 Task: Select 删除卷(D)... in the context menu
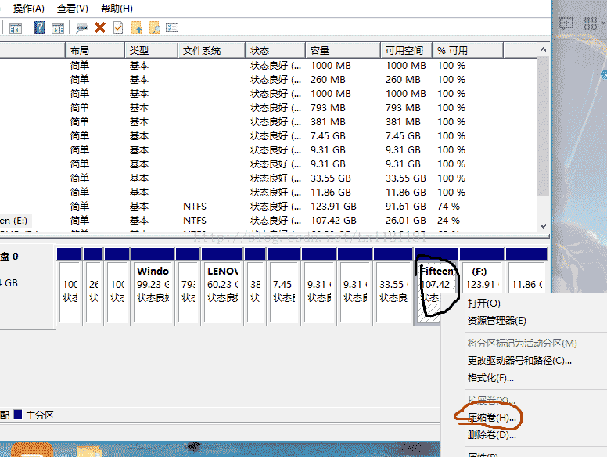491,435
